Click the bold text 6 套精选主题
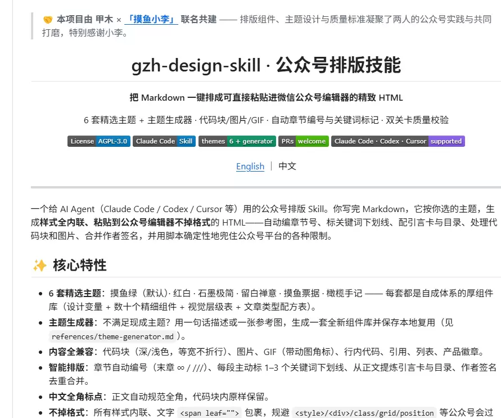 [75, 293]
